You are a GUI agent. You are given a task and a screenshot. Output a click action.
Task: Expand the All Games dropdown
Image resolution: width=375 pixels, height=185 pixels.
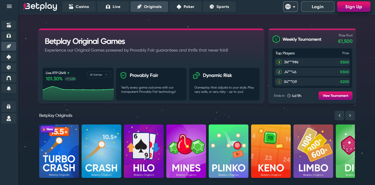pos(99,75)
